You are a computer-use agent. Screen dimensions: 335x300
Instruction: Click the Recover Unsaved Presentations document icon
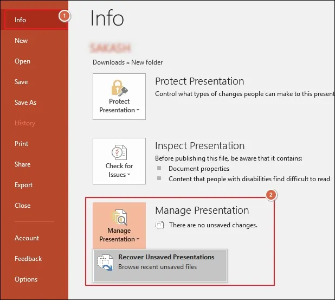pyautogui.click(x=105, y=263)
